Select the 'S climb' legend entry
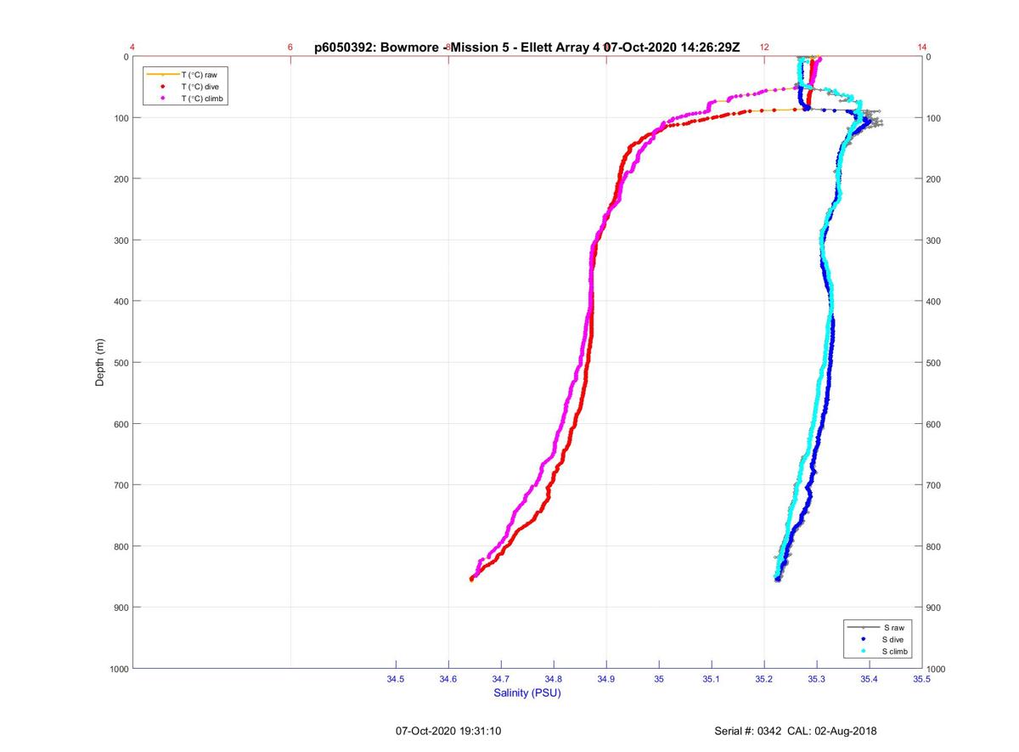1019x752 pixels. tap(880, 651)
